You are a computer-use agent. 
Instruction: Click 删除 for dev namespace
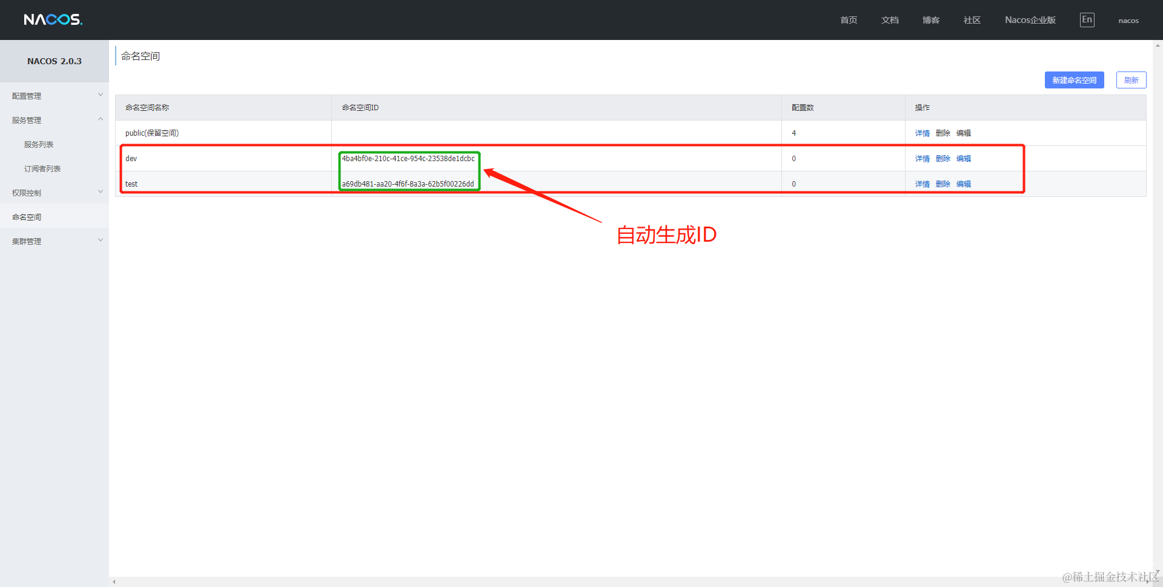pos(943,158)
